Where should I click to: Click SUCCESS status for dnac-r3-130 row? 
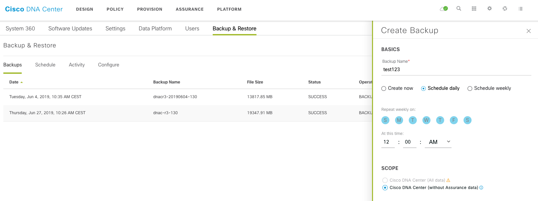(318, 113)
